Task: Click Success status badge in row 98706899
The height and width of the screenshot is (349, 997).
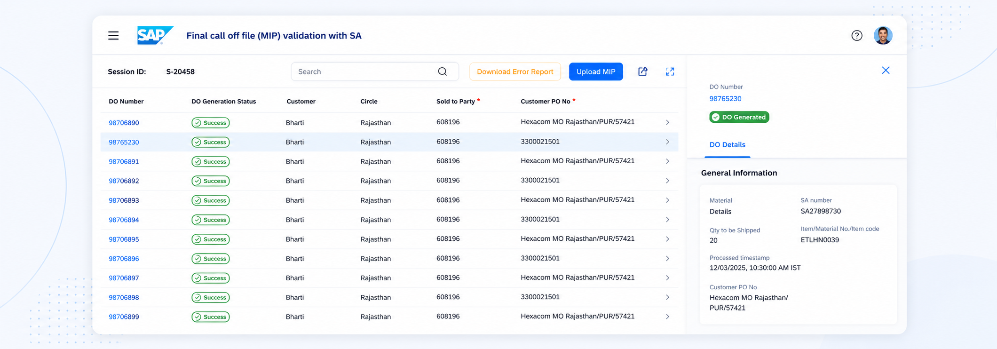Action: [x=211, y=317]
